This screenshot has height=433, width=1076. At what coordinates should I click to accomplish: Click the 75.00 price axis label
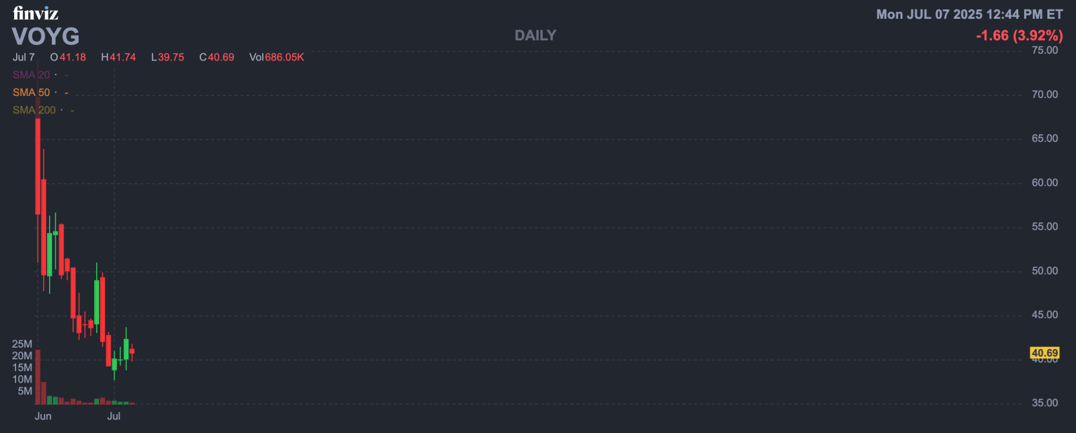(1044, 50)
